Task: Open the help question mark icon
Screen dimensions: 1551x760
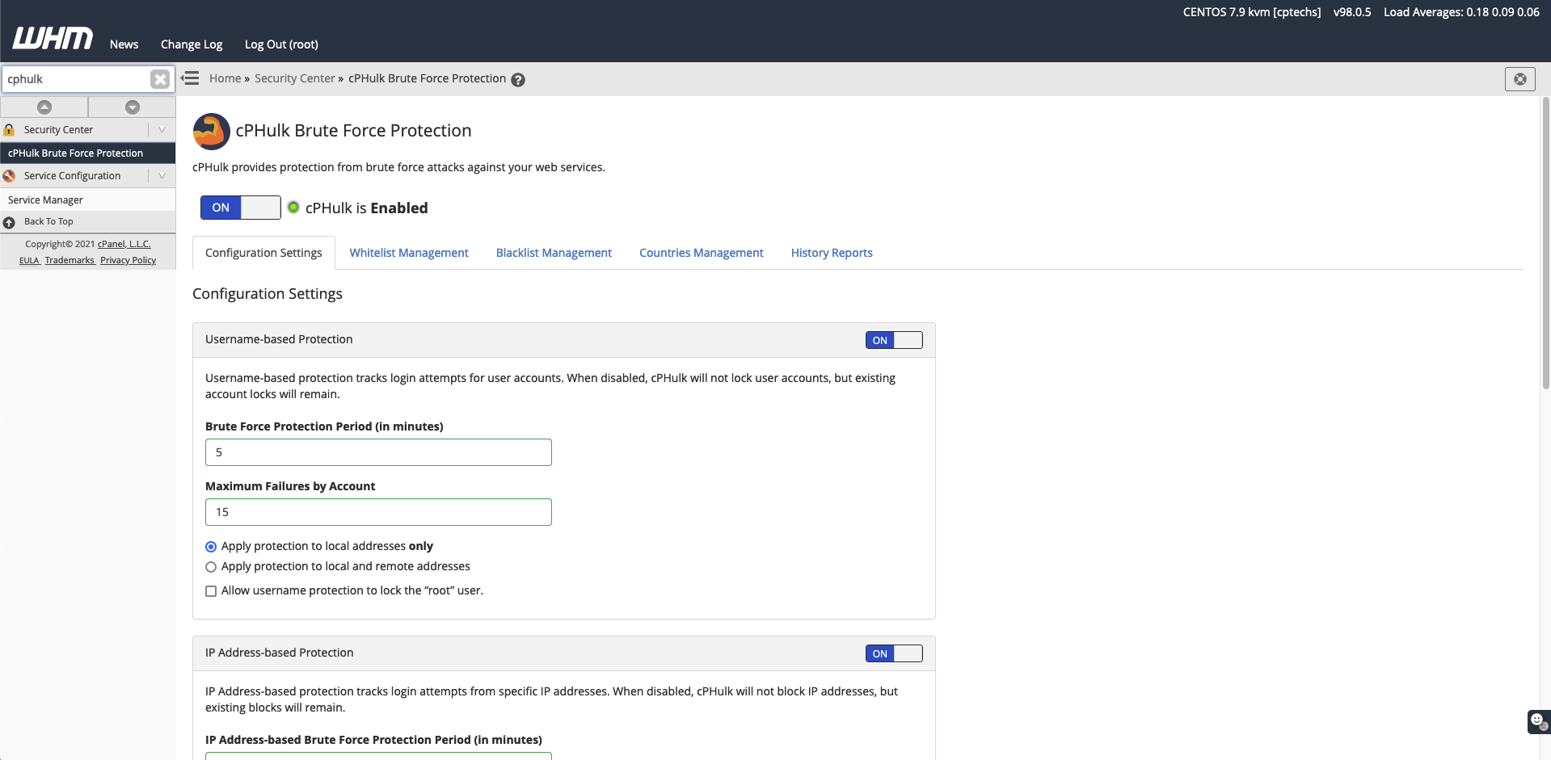Action: 518,80
